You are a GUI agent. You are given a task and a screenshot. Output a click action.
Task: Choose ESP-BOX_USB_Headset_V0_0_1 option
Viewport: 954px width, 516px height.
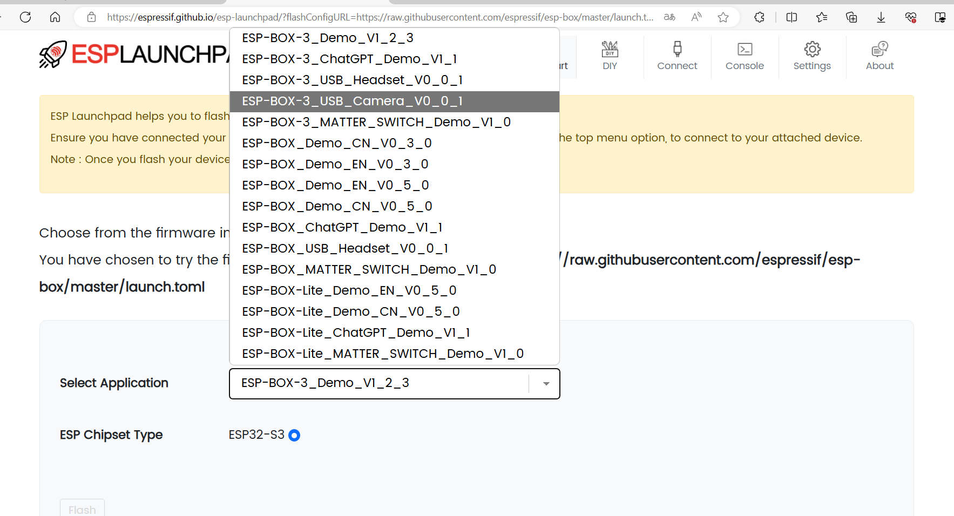[x=395, y=248]
